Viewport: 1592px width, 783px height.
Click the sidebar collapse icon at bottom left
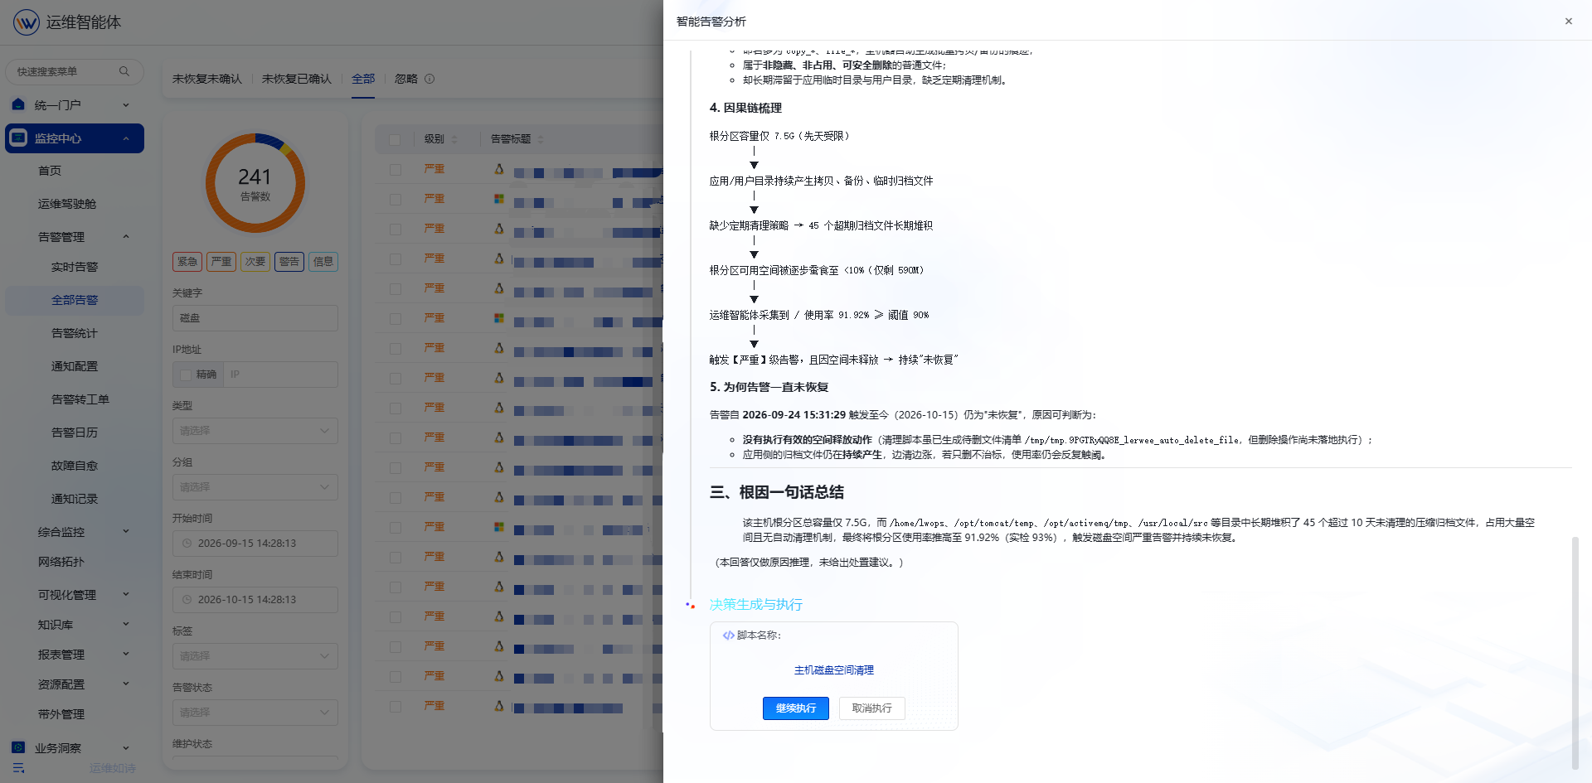18,768
